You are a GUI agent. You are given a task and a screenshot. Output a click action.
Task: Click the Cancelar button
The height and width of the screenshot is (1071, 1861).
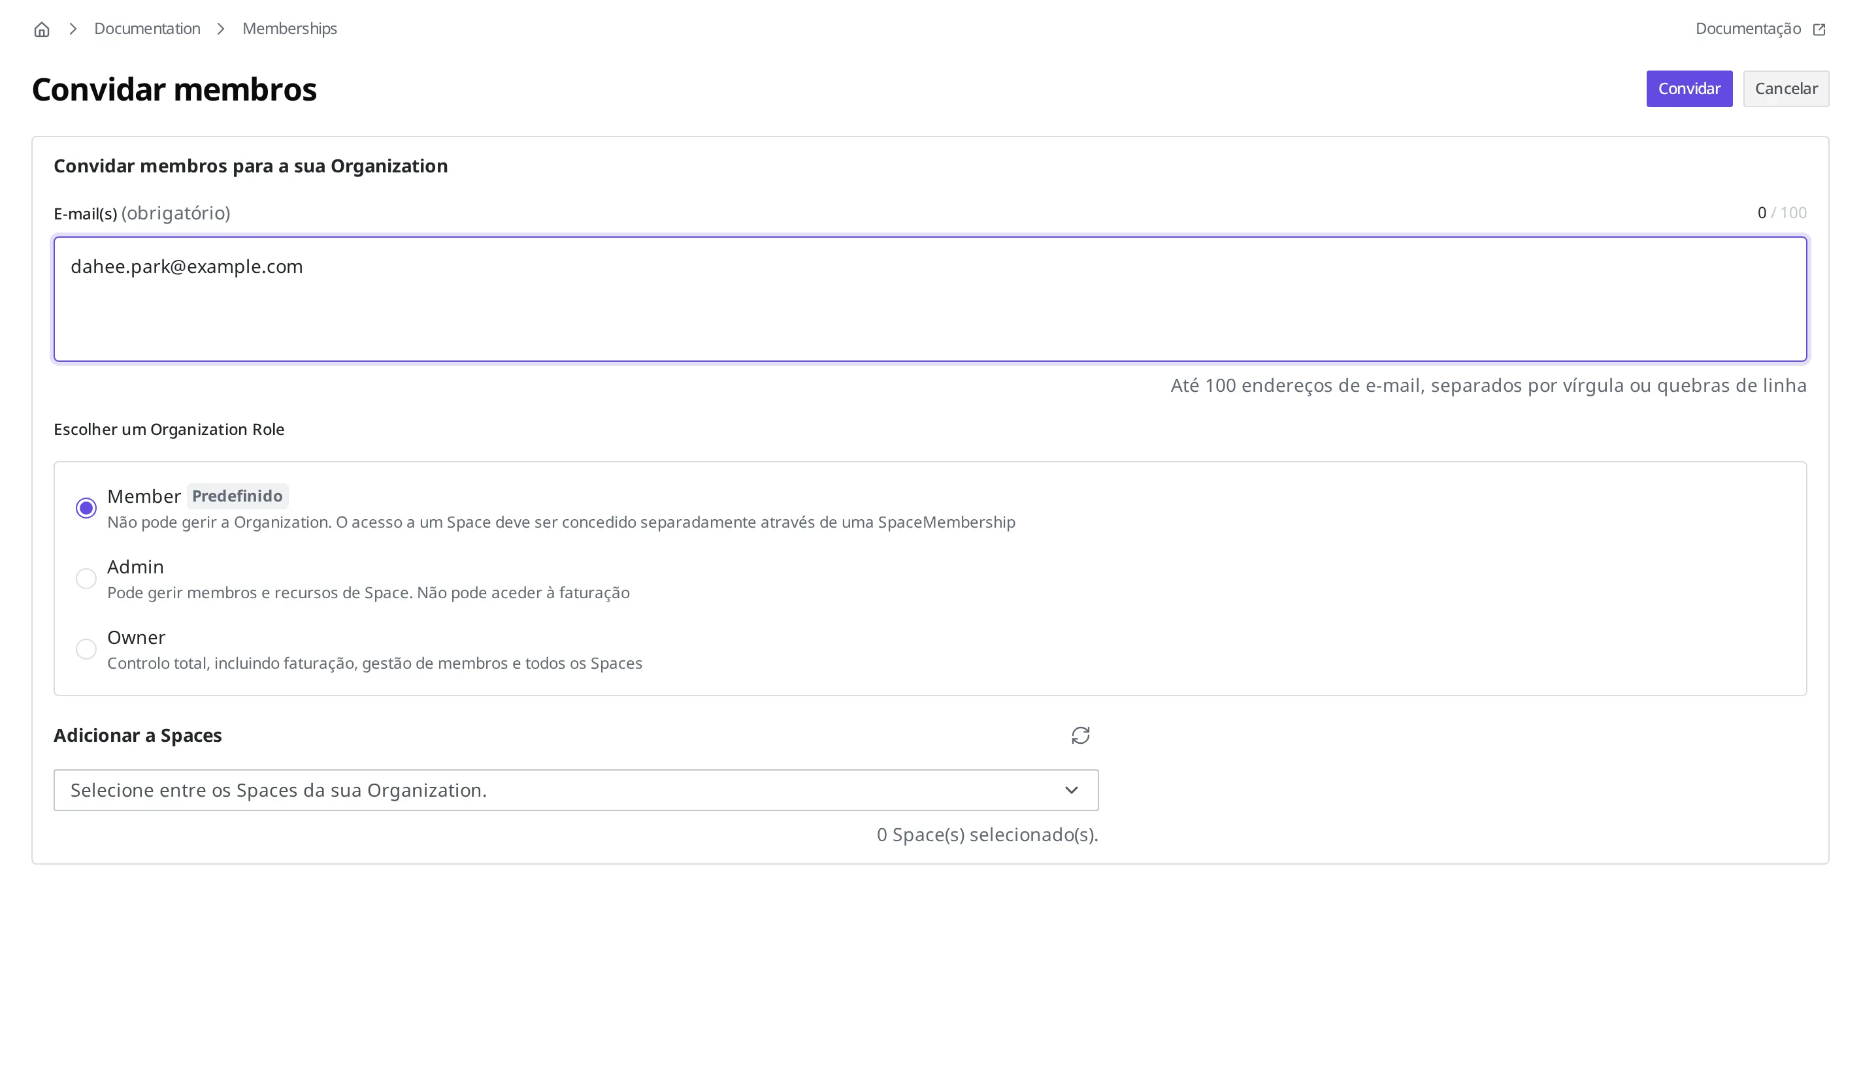pyautogui.click(x=1786, y=88)
